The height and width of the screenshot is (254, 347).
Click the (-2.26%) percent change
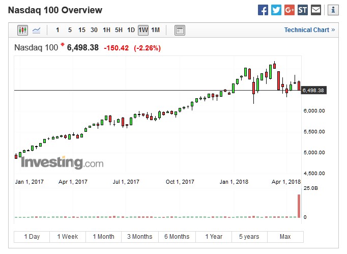[147, 48]
